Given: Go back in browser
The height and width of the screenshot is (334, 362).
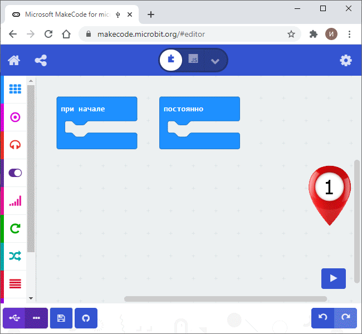Looking at the screenshot, I should coord(13,34).
